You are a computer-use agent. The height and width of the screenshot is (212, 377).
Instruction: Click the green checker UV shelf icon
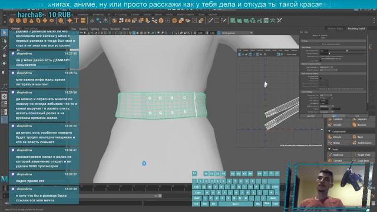click(266, 21)
